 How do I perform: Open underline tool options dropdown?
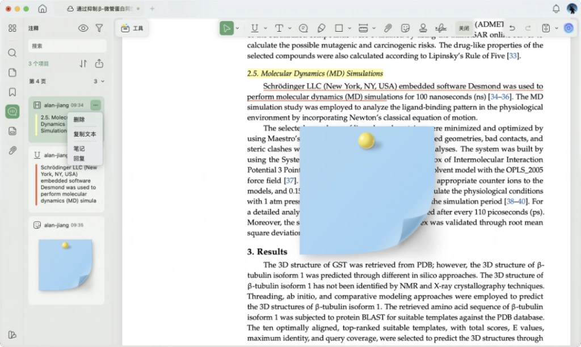pyautogui.click(x=266, y=28)
